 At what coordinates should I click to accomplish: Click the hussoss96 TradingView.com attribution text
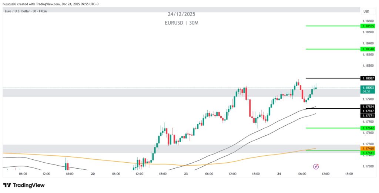(51, 4)
